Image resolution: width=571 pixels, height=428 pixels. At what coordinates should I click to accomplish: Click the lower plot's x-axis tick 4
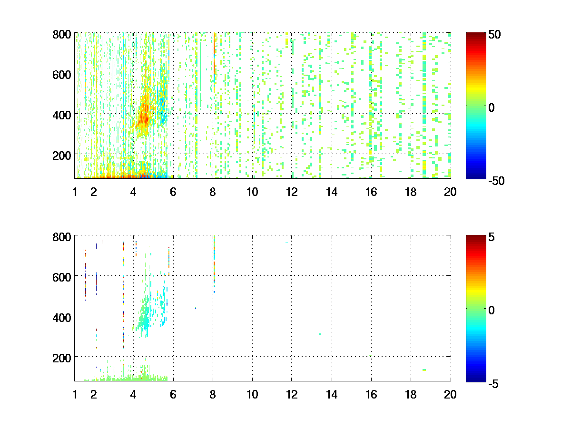pos(133,394)
